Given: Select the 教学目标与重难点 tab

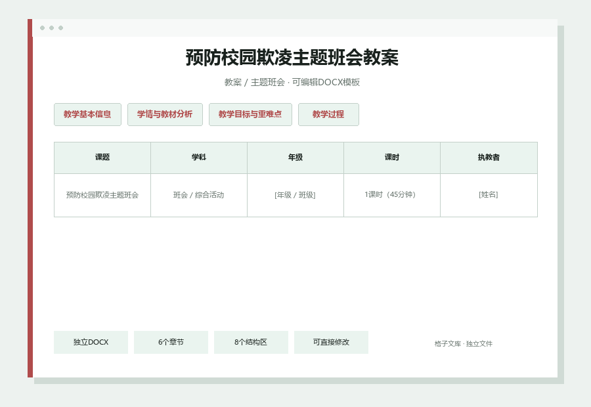Looking at the screenshot, I should [x=250, y=115].
